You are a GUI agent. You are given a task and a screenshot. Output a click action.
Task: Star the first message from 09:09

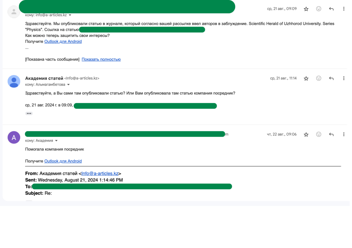[306, 9]
